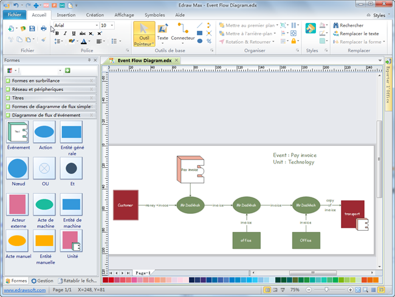Image resolution: width=395 pixels, height=297 pixels.
Task: Select the OU shape icon
Action: [x=44, y=168]
